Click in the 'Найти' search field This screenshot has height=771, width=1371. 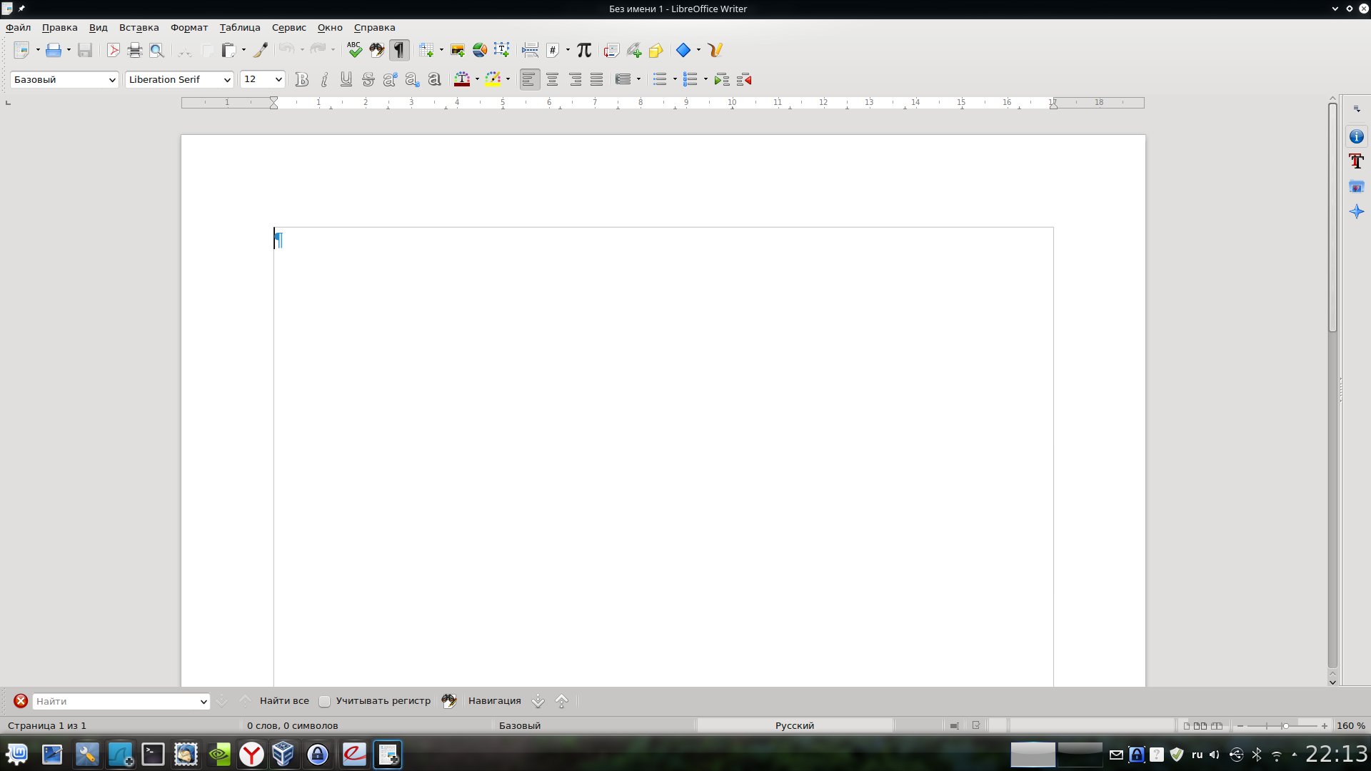point(114,702)
